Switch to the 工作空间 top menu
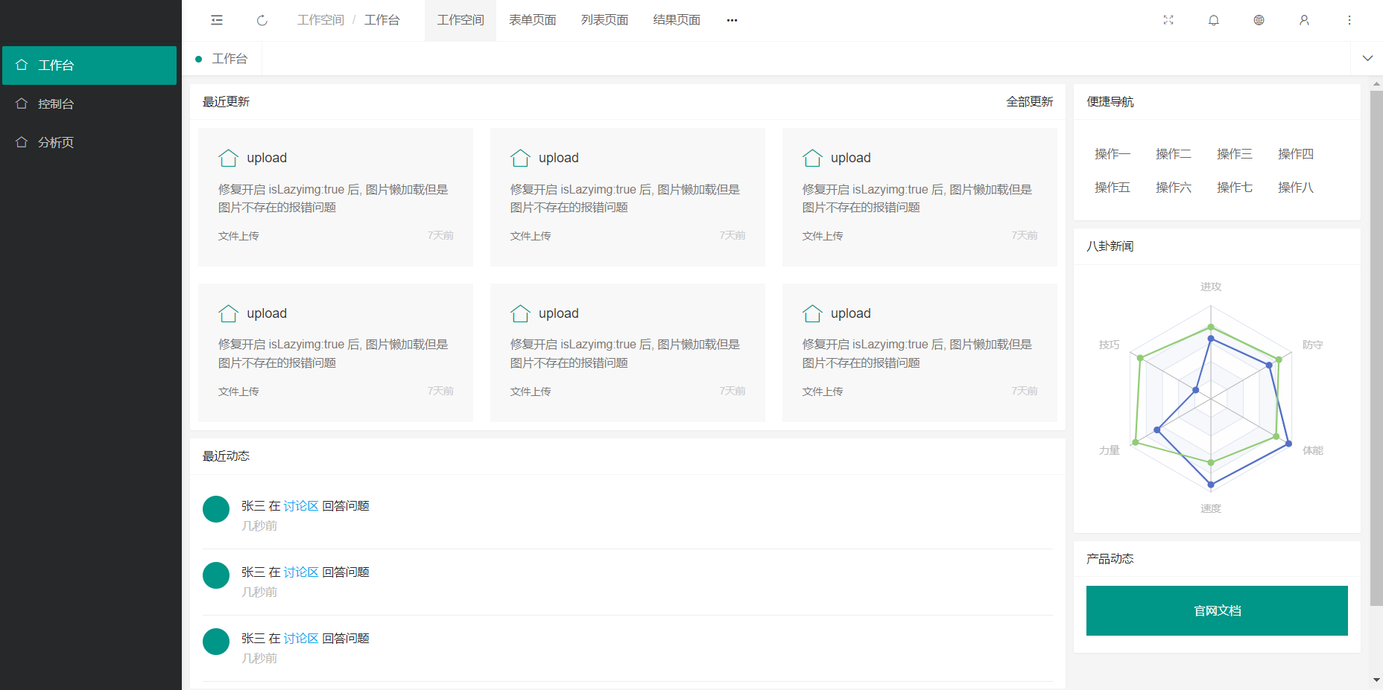1383x690 pixels. point(461,20)
